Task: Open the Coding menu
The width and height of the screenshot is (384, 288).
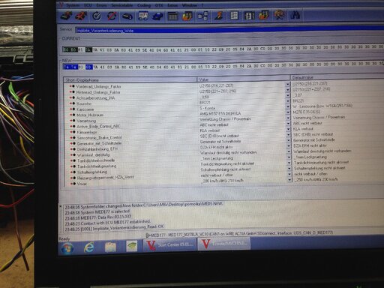Action: [x=144, y=5]
